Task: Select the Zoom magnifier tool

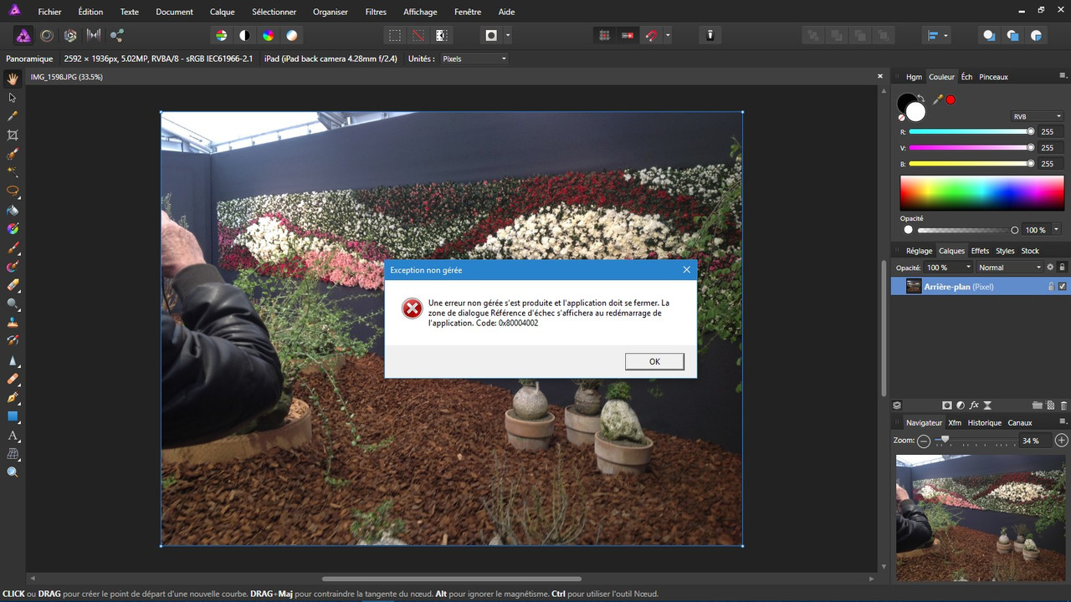Action: (13, 472)
